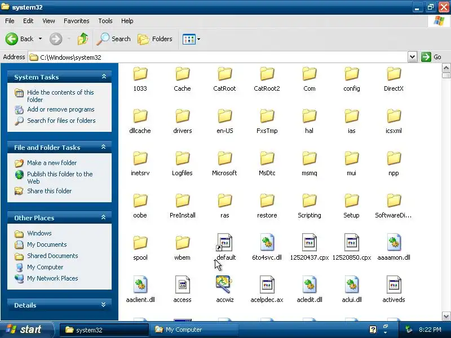Click Share this folder link
Image resolution: width=451 pixels, height=338 pixels.
coord(49,191)
